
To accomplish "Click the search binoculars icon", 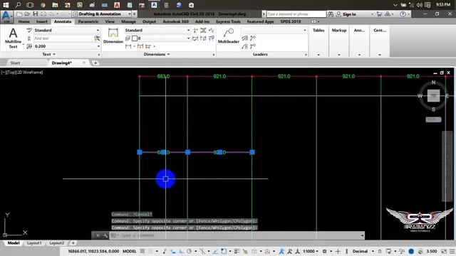I will point(331,14).
